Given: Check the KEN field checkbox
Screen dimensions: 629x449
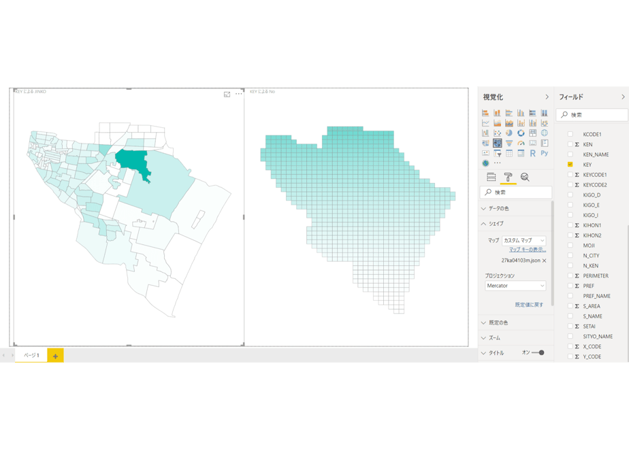Looking at the screenshot, I should coord(570,144).
